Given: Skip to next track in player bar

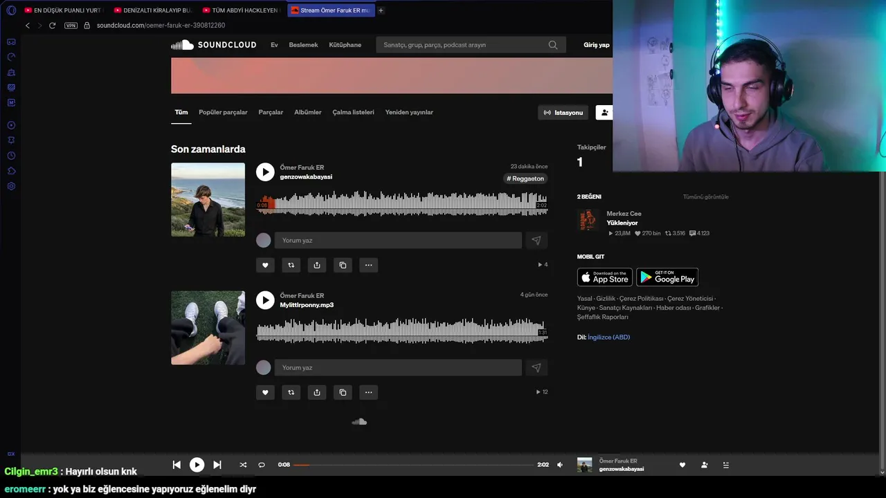Looking at the screenshot, I should coord(217,465).
